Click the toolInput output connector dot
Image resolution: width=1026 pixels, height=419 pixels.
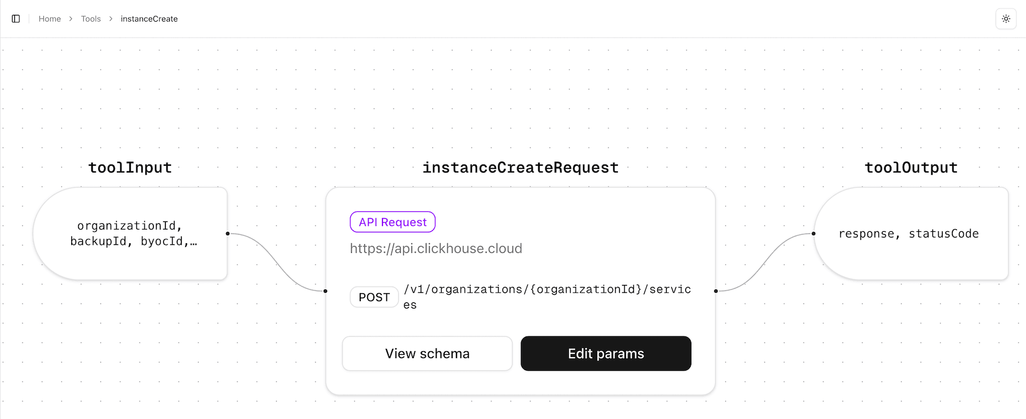click(x=227, y=233)
